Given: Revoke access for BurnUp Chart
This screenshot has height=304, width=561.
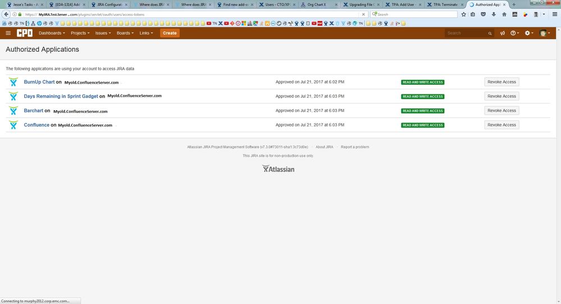Looking at the screenshot, I should click(x=501, y=82).
